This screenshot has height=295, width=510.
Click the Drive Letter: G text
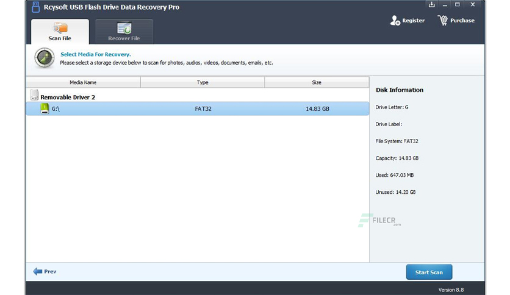coord(392,107)
